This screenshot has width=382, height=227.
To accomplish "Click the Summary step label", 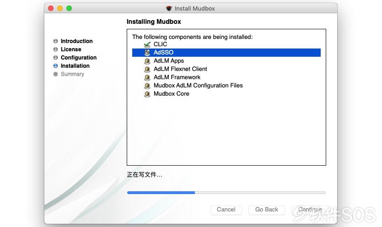I will tap(72, 74).
